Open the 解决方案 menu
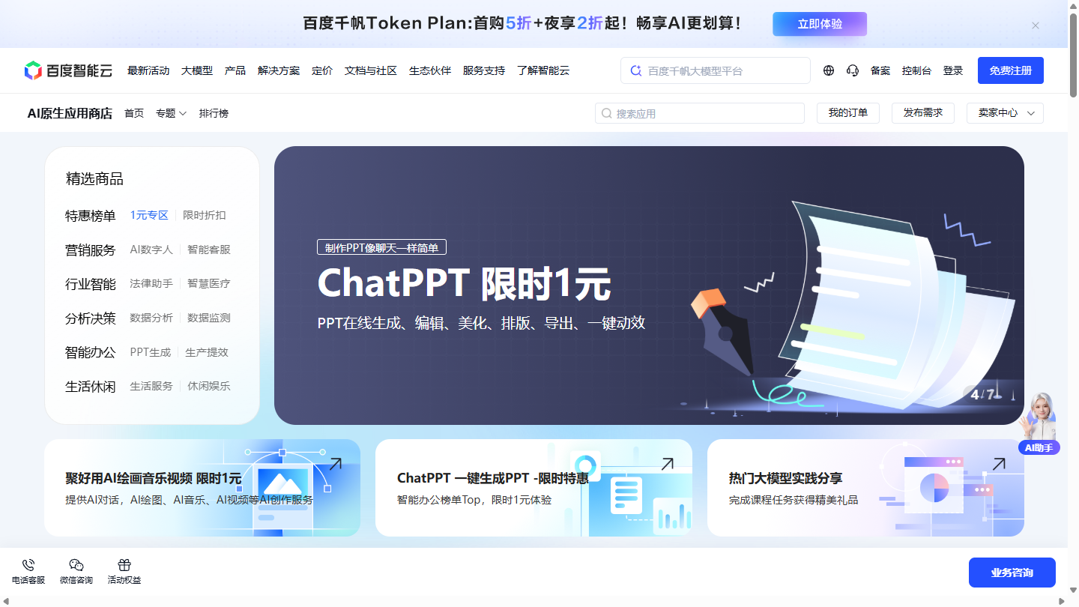The width and height of the screenshot is (1079, 607). point(279,70)
